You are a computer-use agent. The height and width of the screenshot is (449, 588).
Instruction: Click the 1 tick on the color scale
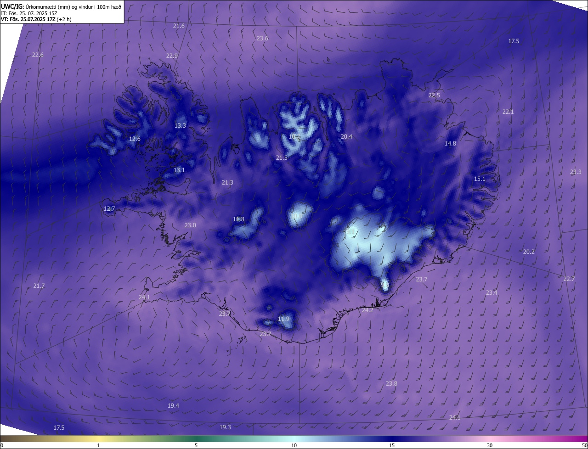coord(98,446)
